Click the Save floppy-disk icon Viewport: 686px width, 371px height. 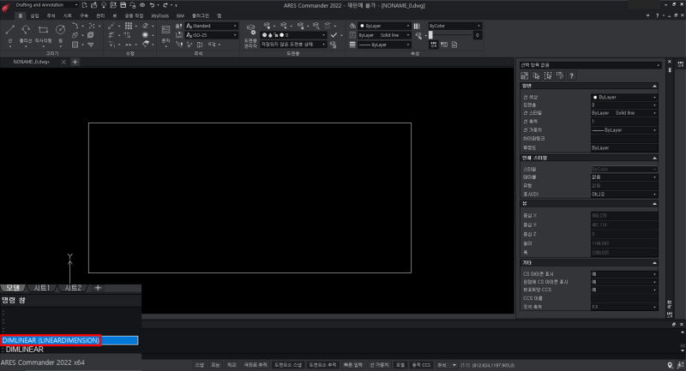click(x=123, y=5)
